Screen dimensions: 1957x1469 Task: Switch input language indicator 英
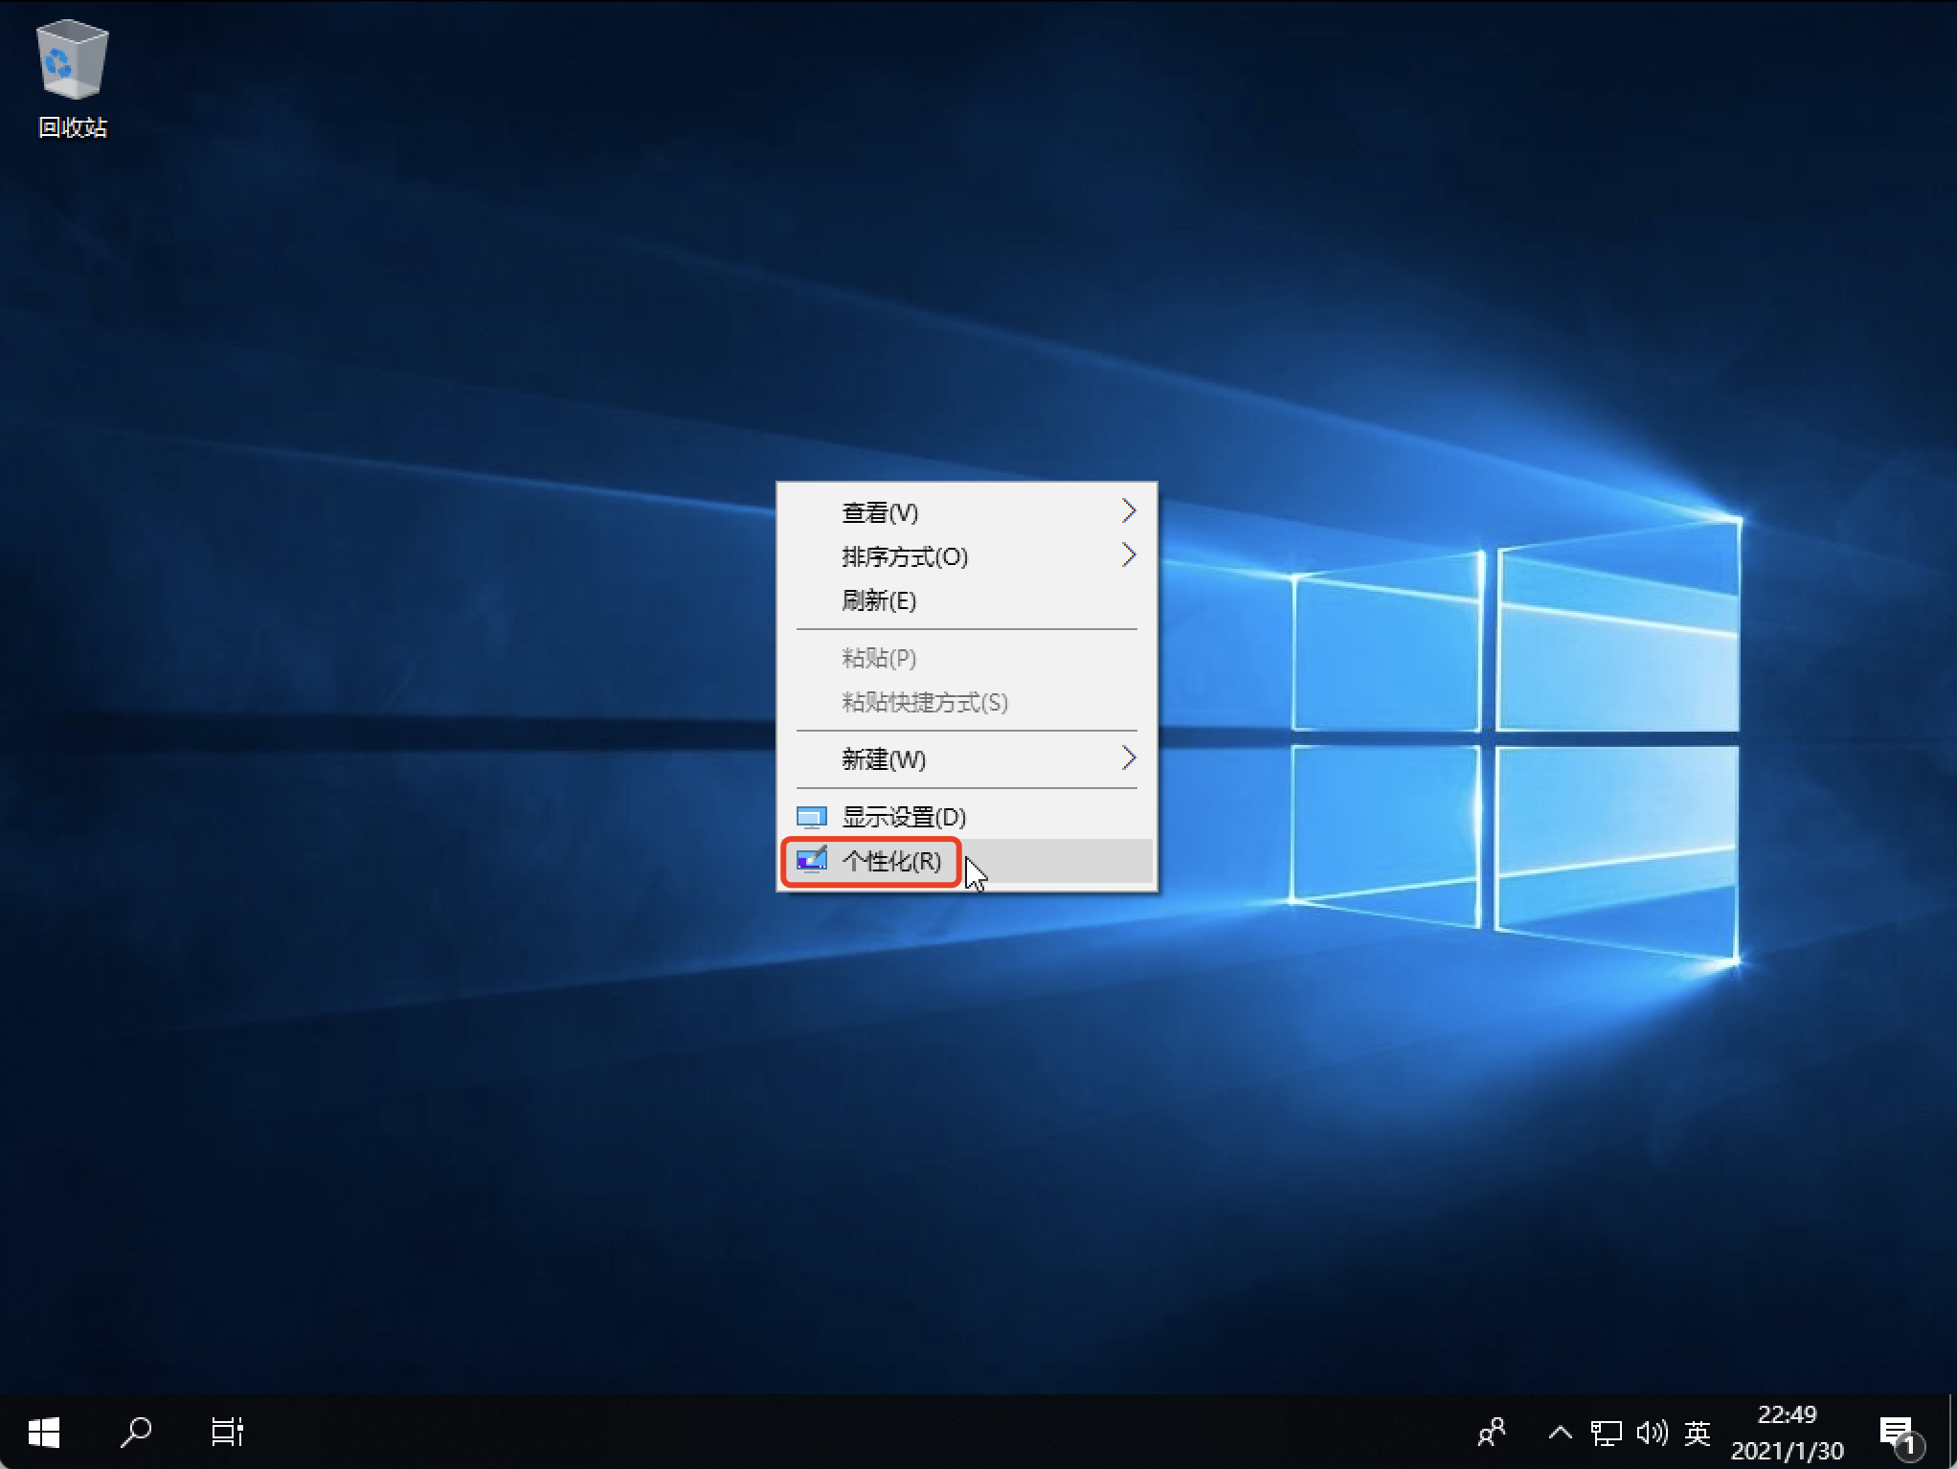tap(1698, 1433)
